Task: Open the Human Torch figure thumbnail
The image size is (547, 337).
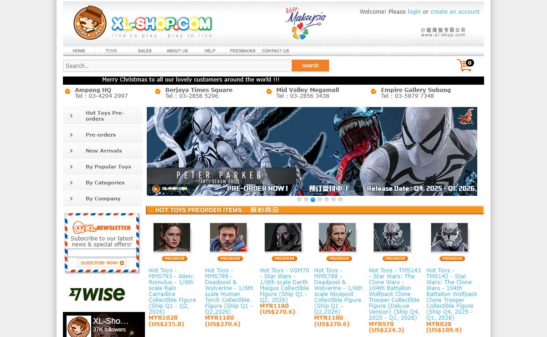Action: 228,237
